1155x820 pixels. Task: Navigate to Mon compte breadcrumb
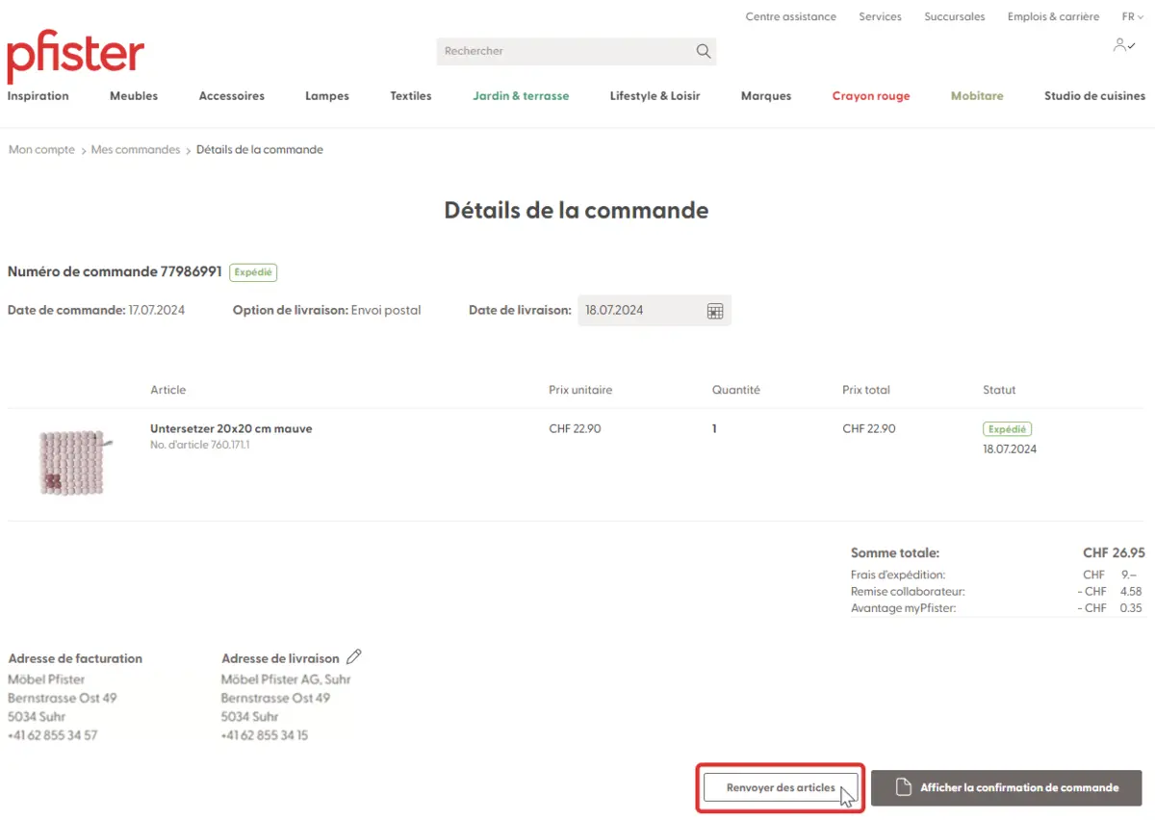coord(41,150)
